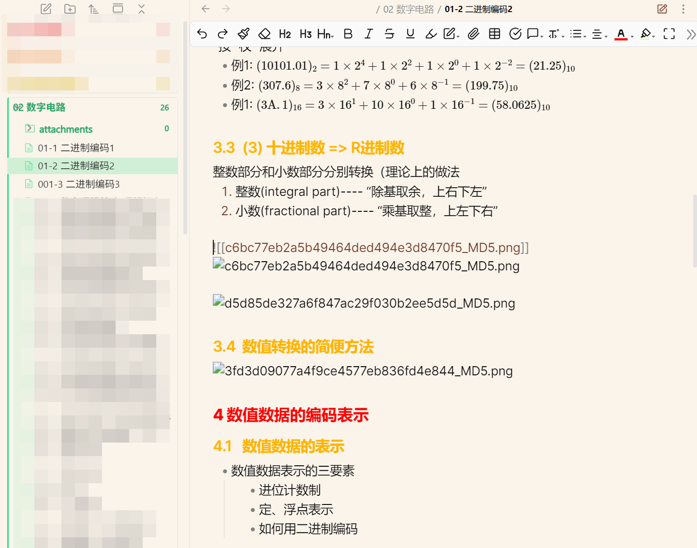Screen dimensions: 697x548
Task: Insert a table using the grid icon
Action: coord(494,34)
